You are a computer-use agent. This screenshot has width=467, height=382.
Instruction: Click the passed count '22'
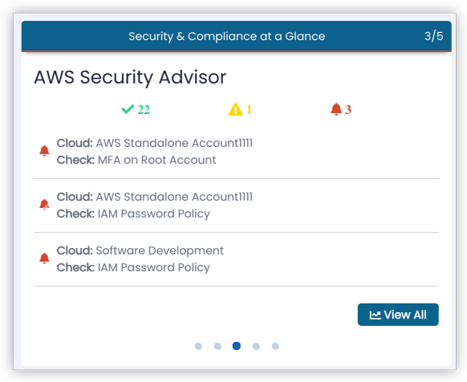(x=144, y=110)
